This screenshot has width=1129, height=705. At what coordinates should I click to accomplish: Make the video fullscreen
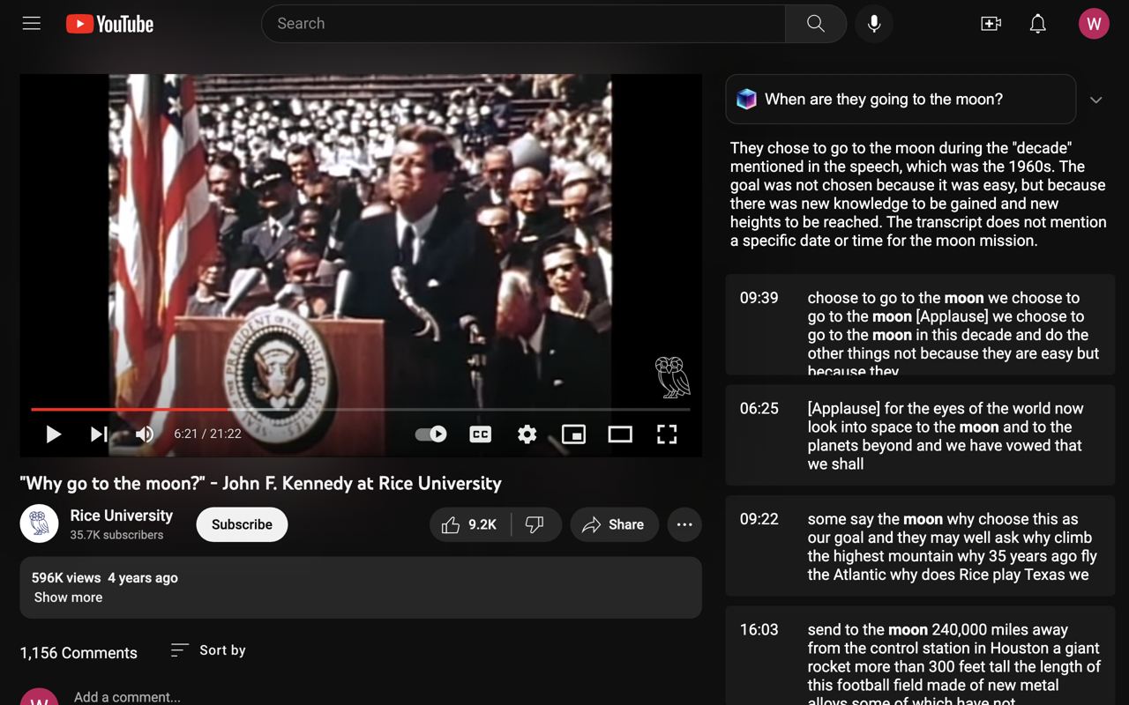pos(667,434)
